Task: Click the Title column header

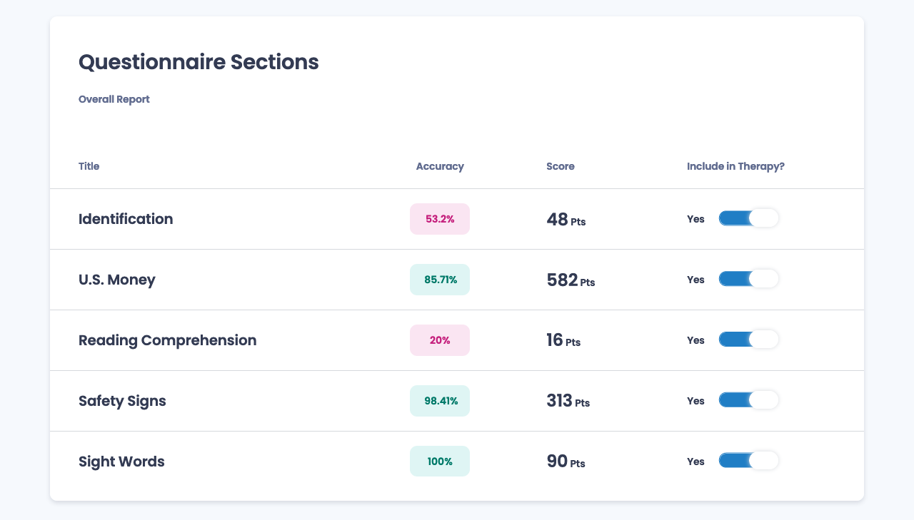Action: tap(89, 166)
